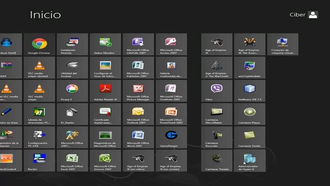Open the Status Monitor tile
330x186 pixels.
pos(105,44)
